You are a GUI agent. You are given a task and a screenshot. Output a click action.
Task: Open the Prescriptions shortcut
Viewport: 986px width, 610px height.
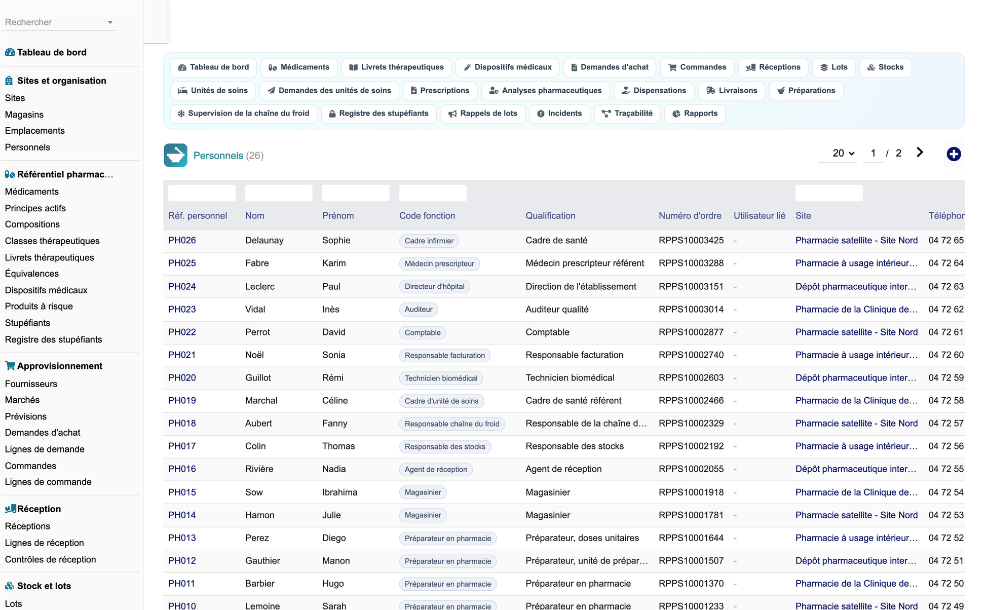(440, 91)
